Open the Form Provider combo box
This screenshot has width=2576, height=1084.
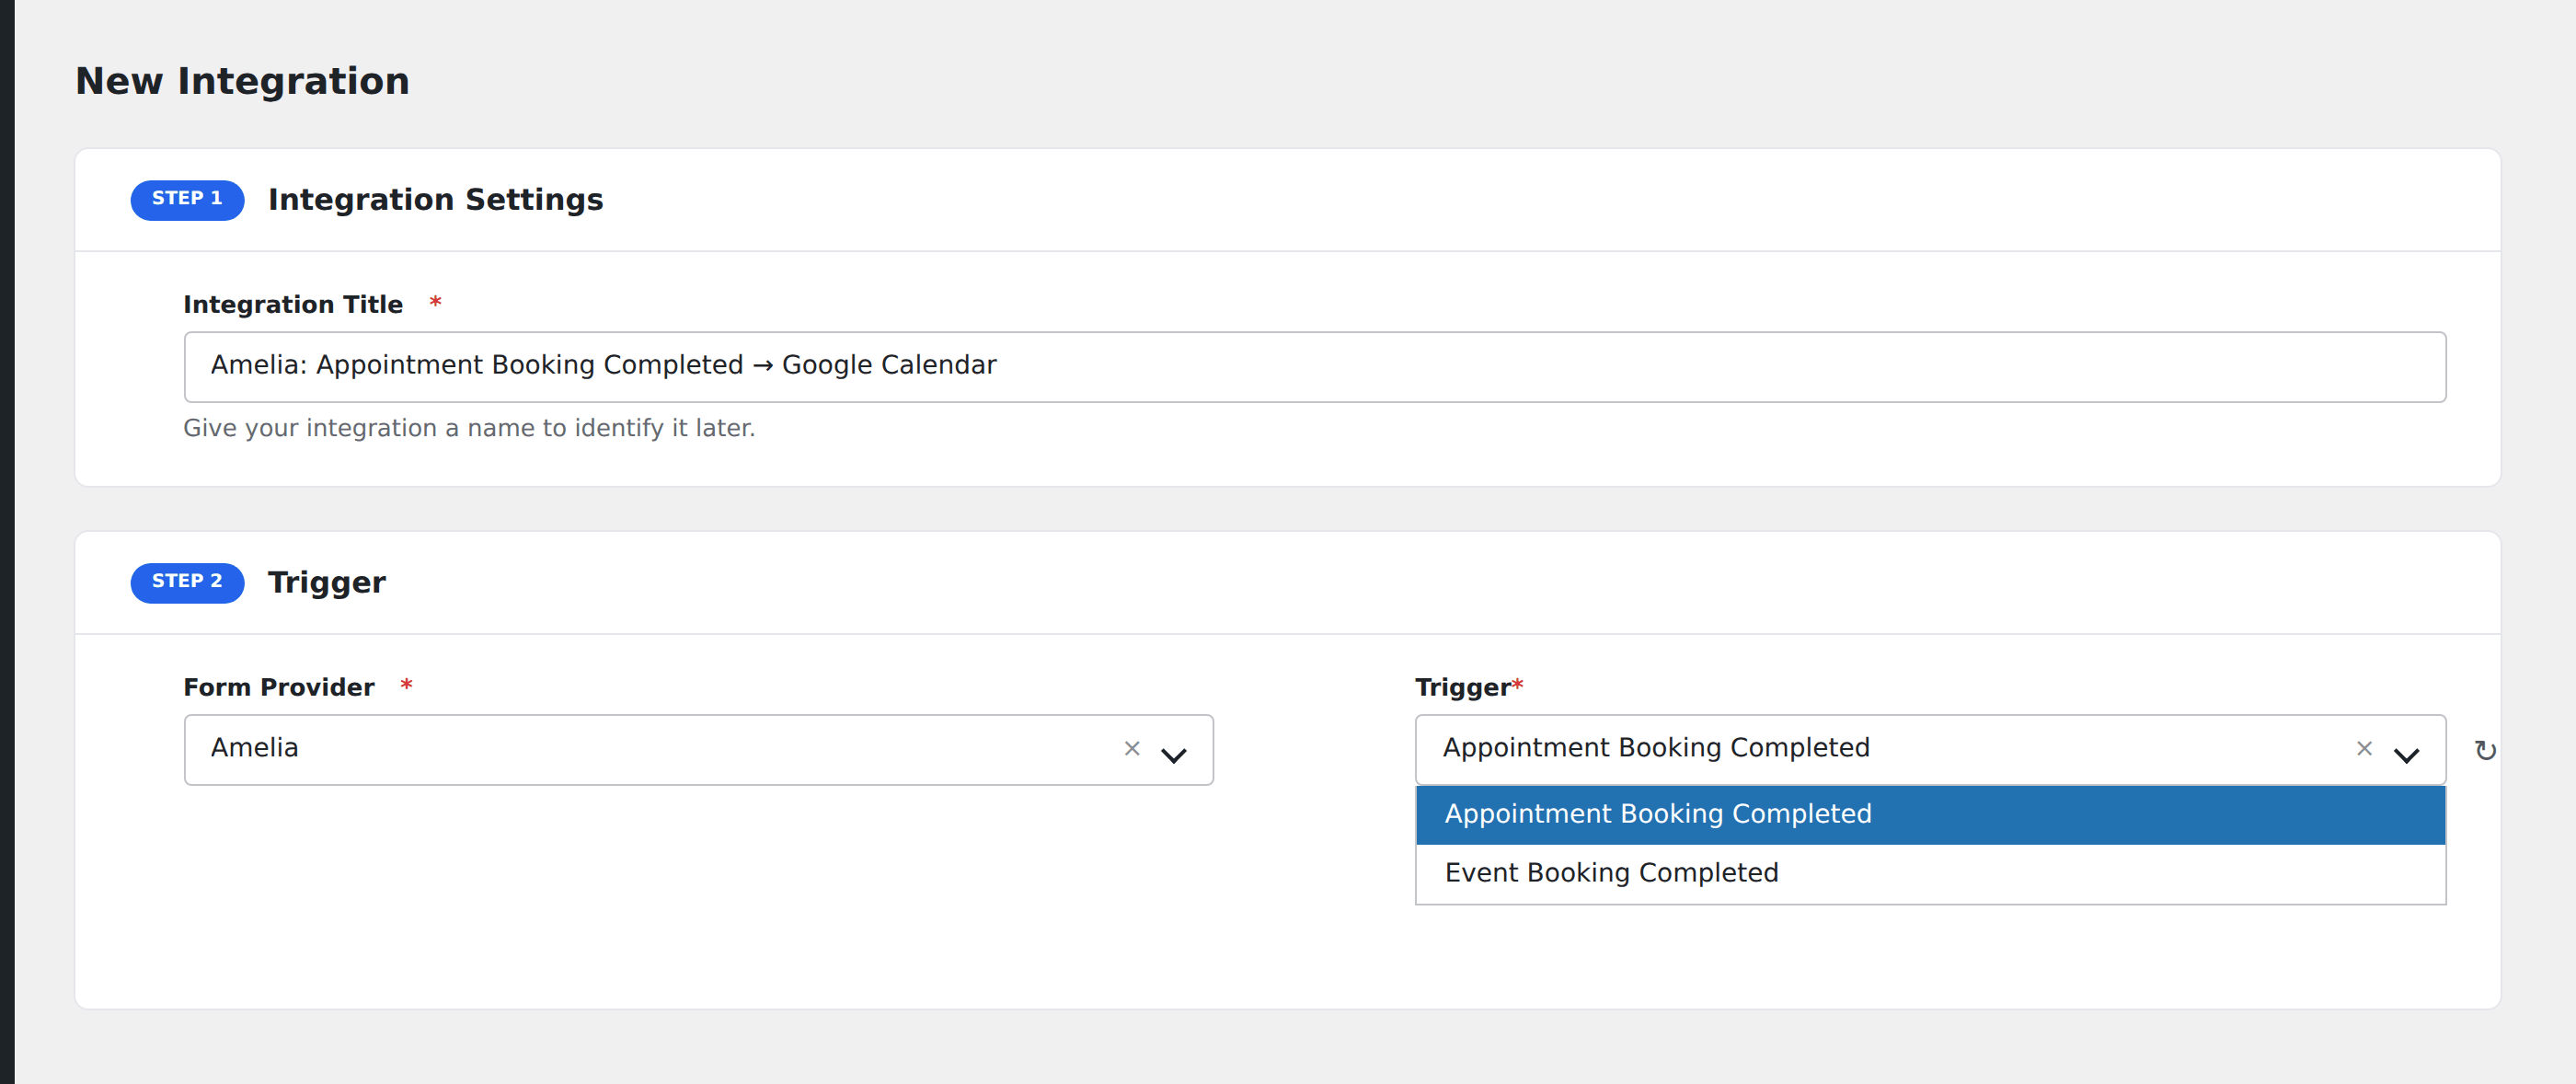(x=698, y=749)
